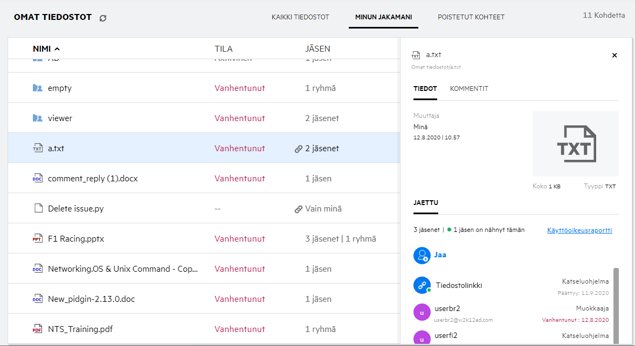Click the refresh icon beside Omat Tiedostot
The height and width of the screenshot is (346, 635).
click(x=103, y=18)
